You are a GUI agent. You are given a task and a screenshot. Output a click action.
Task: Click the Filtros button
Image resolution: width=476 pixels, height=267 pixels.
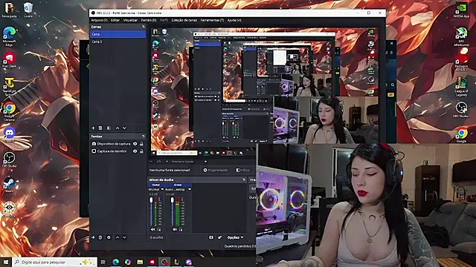coord(243,170)
